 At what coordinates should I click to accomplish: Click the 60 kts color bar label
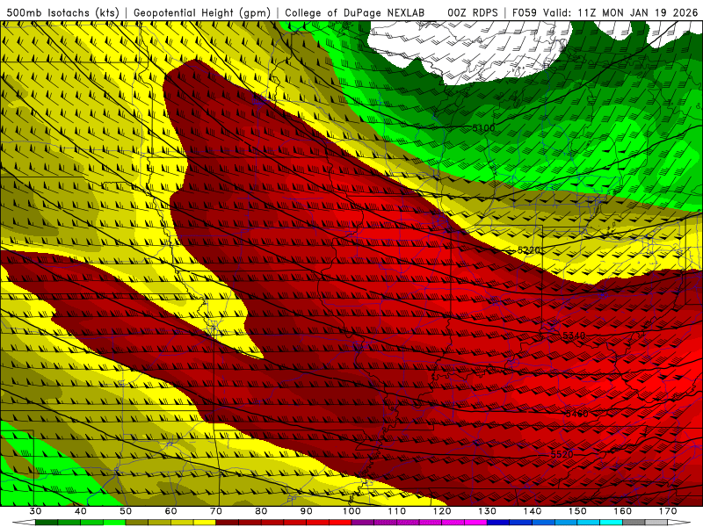[x=170, y=511]
